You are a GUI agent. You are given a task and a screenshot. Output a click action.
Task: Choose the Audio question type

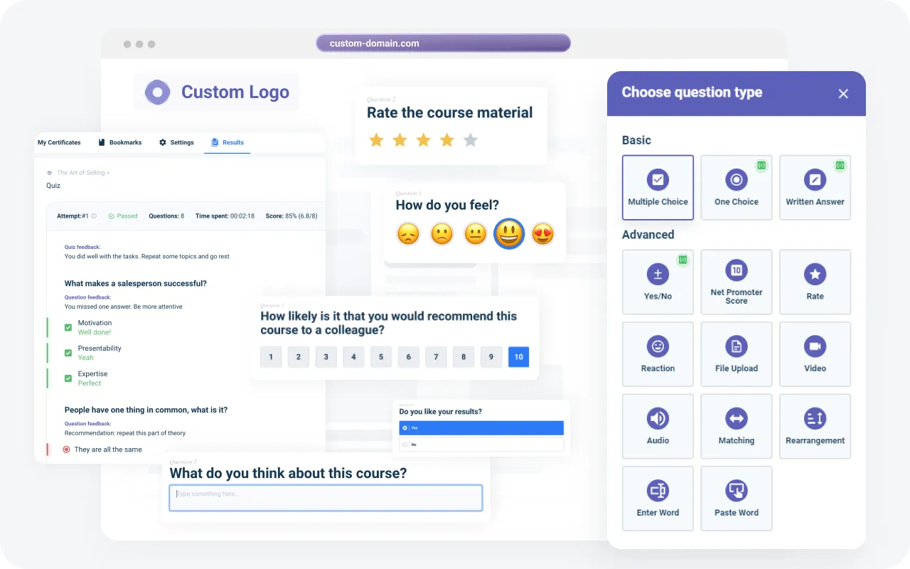pyautogui.click(x=658, y=425)
